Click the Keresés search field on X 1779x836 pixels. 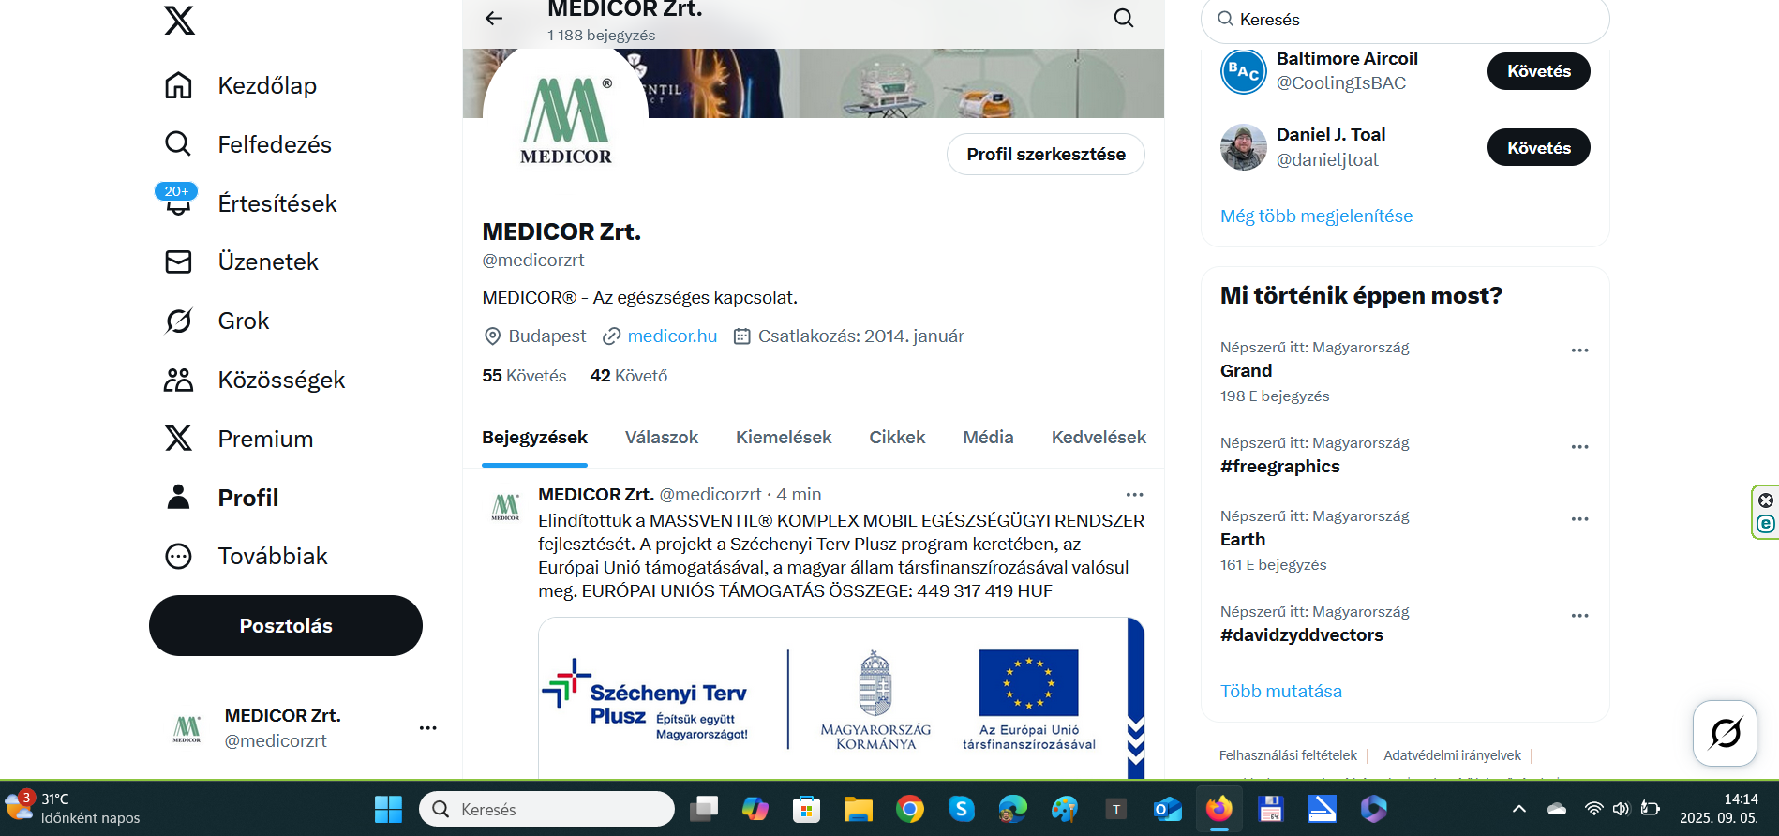coord(1406,20)
